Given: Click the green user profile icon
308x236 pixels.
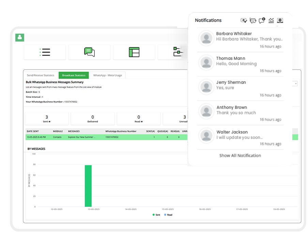Looking at the screenshot, I should (x=19, y=37).
